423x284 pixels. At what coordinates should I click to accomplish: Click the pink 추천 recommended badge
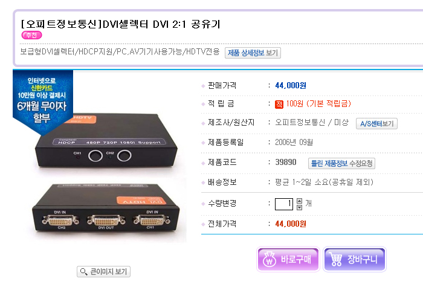click(31, 35)
